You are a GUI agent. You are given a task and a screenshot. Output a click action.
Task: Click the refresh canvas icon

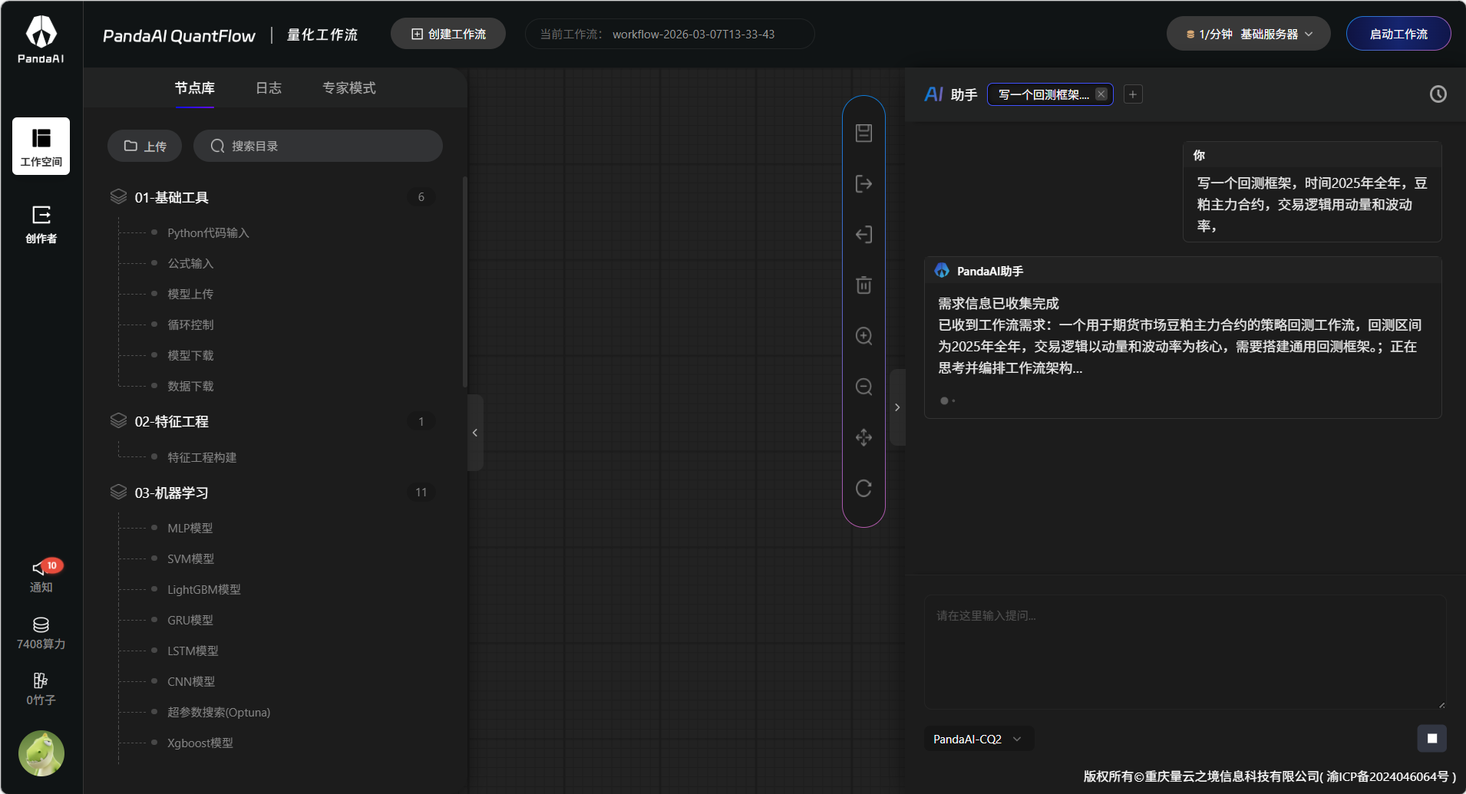point(863,488)
